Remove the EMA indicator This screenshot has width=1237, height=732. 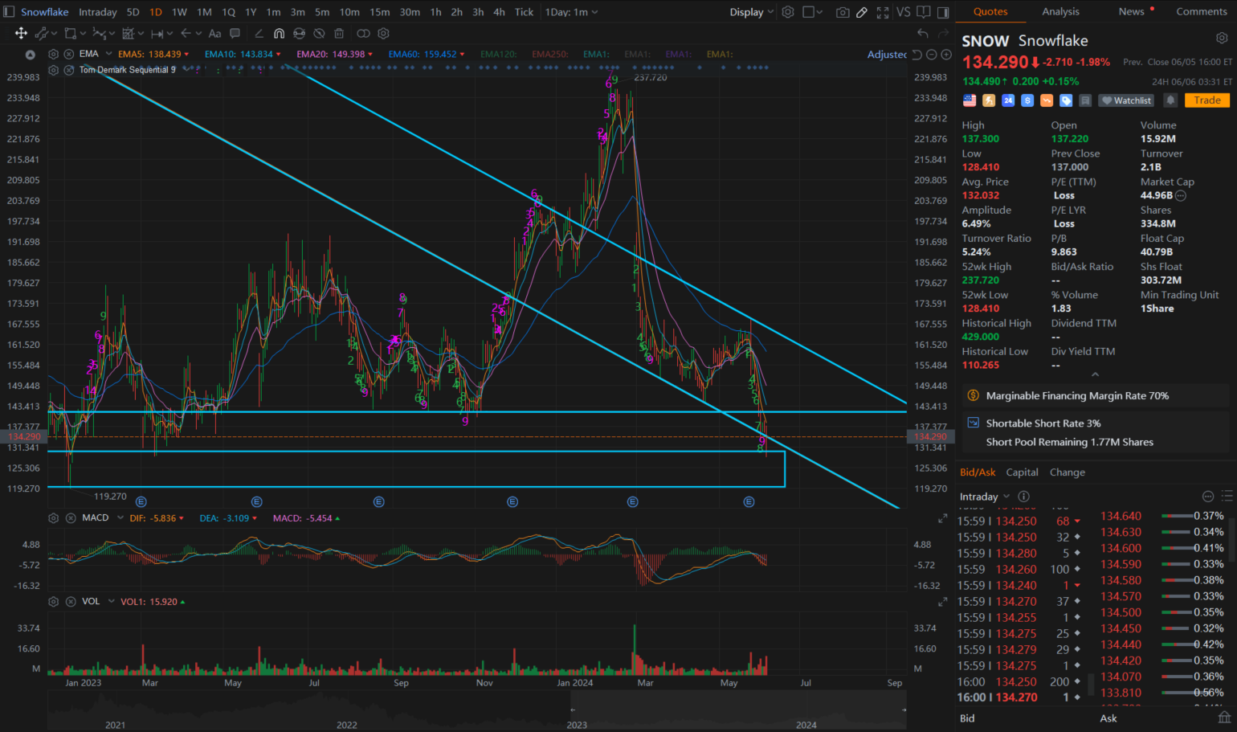point(70,54)
